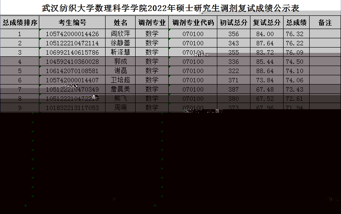
Task: Select the 考生编号 column header
Action: pyautogui.click(x=72, y=22)
